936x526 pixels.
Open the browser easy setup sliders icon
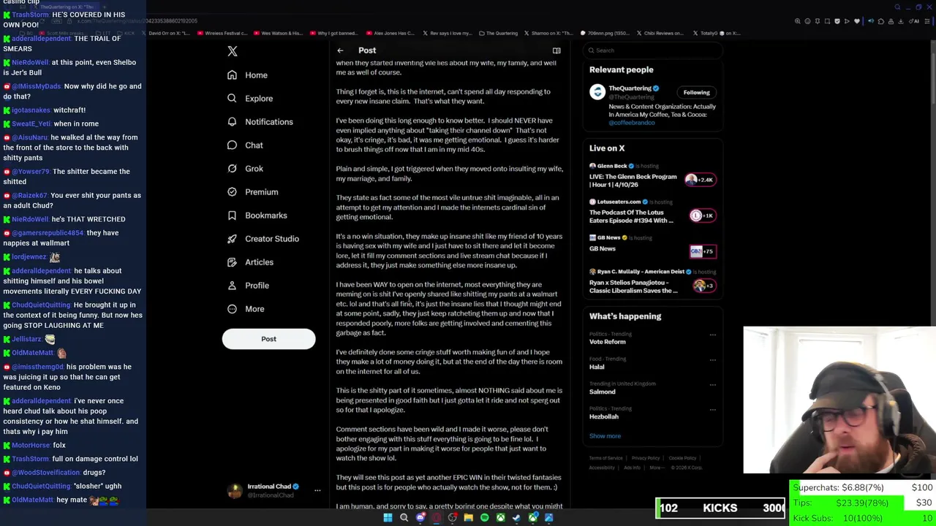[x=927, y=21]
